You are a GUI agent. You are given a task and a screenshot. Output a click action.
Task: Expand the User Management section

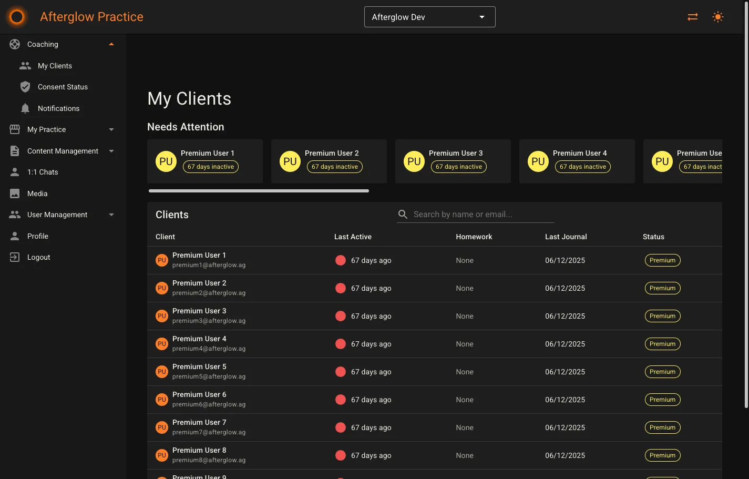coord(111,215)
